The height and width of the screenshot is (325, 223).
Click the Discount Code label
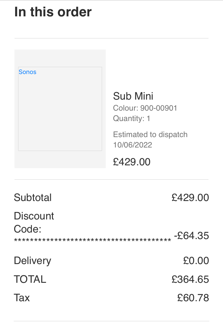34,222
